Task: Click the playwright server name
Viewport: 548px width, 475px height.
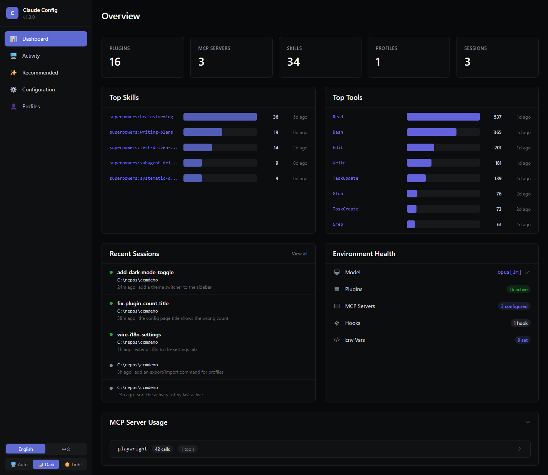Action: (x=132, y=449)
